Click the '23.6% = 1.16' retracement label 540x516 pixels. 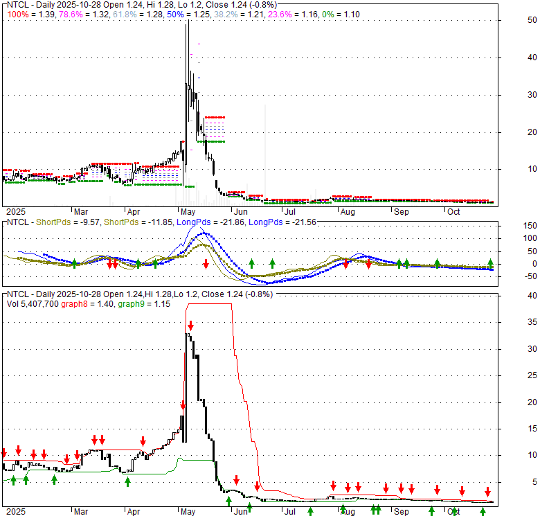pos(293,15)
